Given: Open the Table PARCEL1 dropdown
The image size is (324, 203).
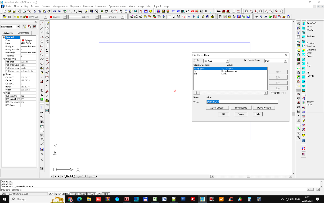Looking at the screenshot, I should (228, 61).
